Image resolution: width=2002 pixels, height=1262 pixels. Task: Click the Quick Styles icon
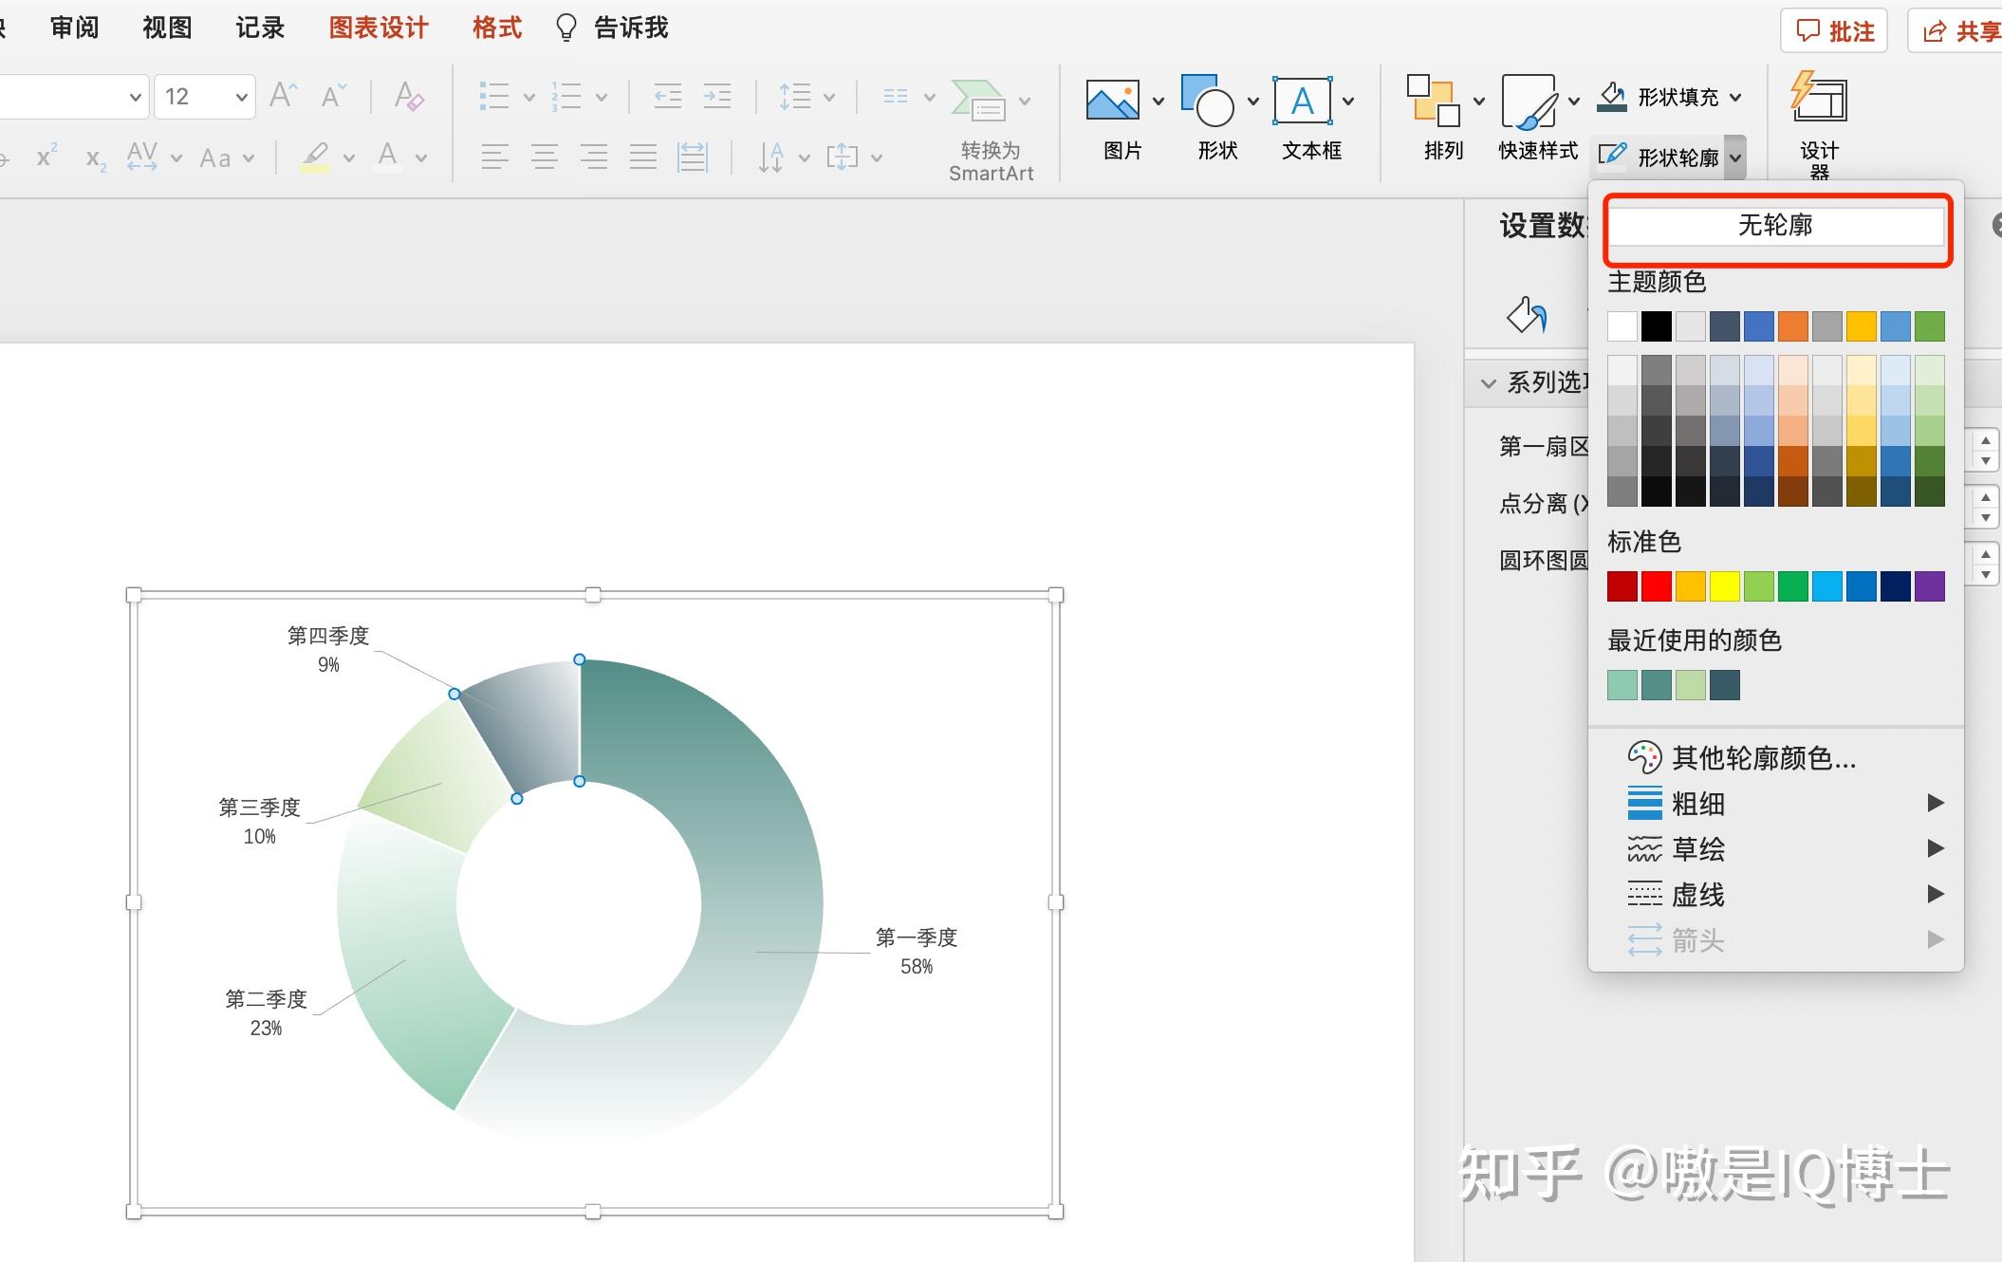[1528, 101]
